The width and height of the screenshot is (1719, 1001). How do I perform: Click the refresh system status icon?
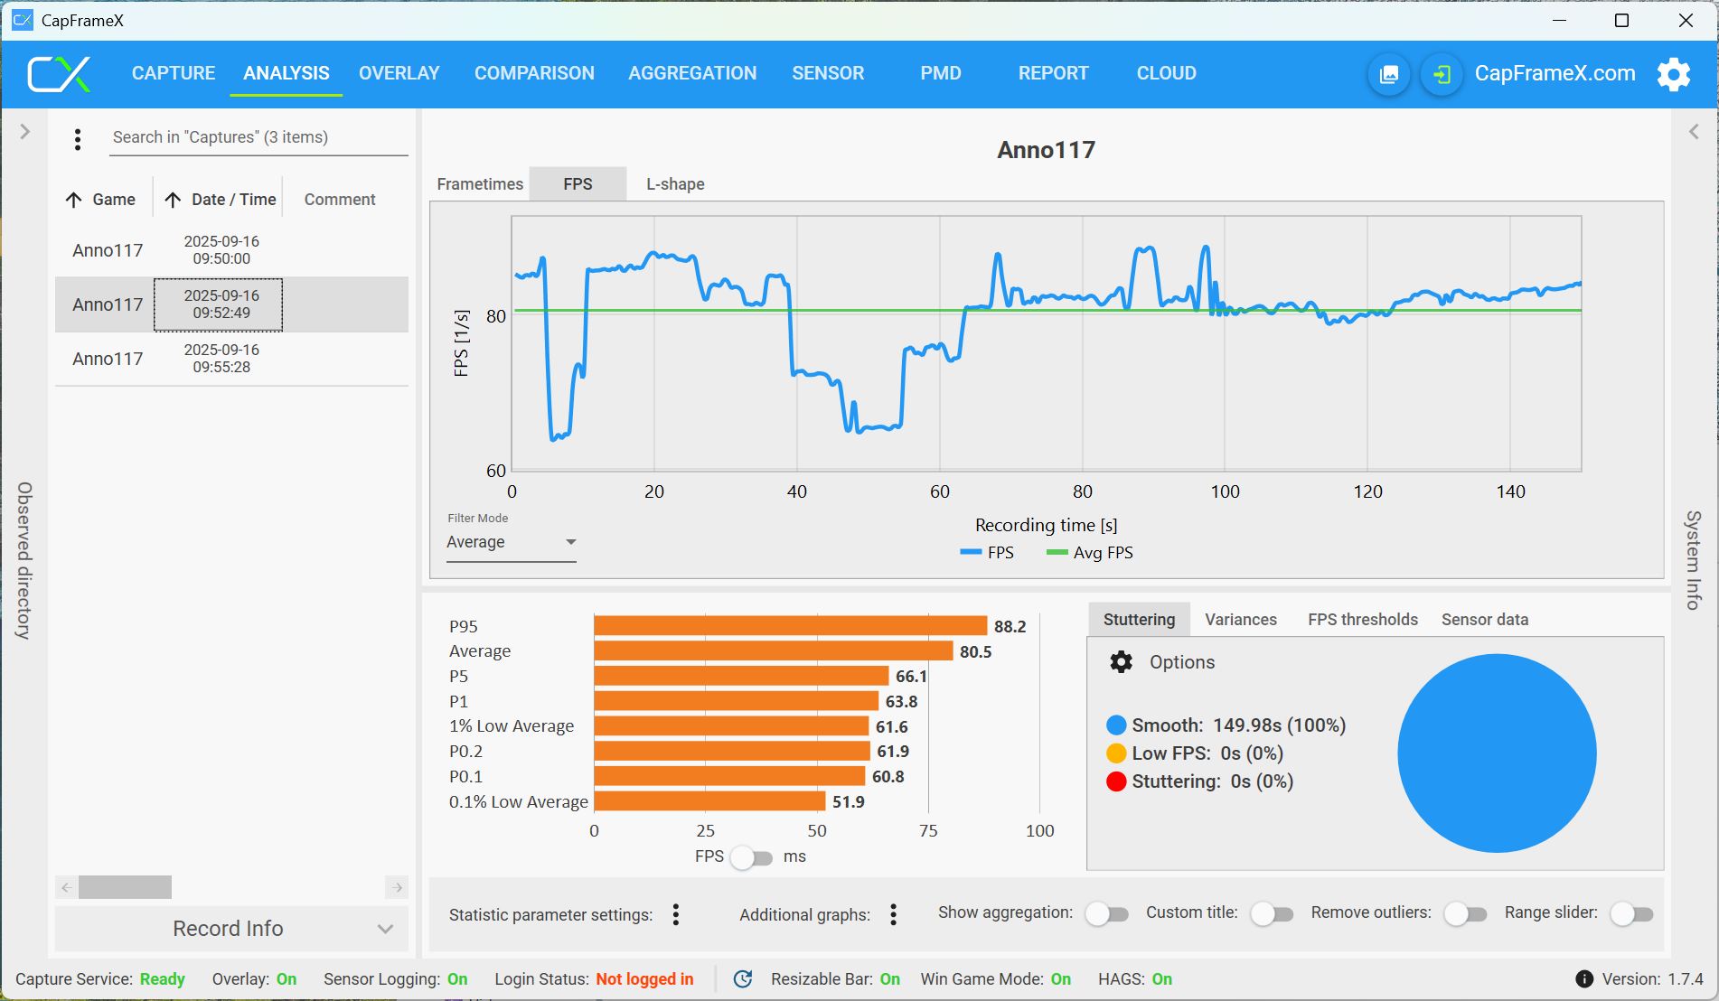[x=743, y=979]
